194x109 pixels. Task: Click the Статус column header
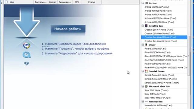coord(92,2)
